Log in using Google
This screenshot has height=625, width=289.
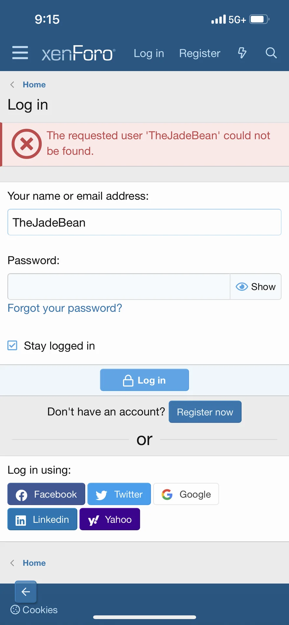click(186, 494)
